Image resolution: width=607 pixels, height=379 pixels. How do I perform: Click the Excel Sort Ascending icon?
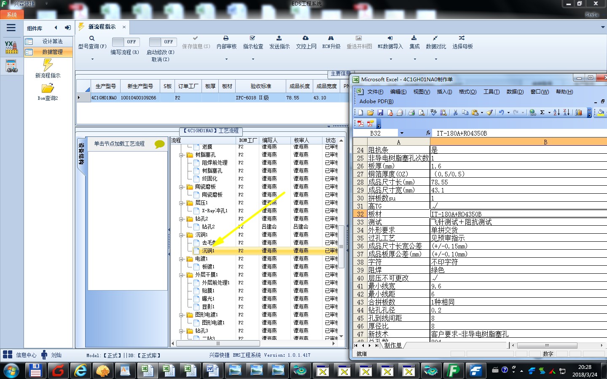pos(556,112)
